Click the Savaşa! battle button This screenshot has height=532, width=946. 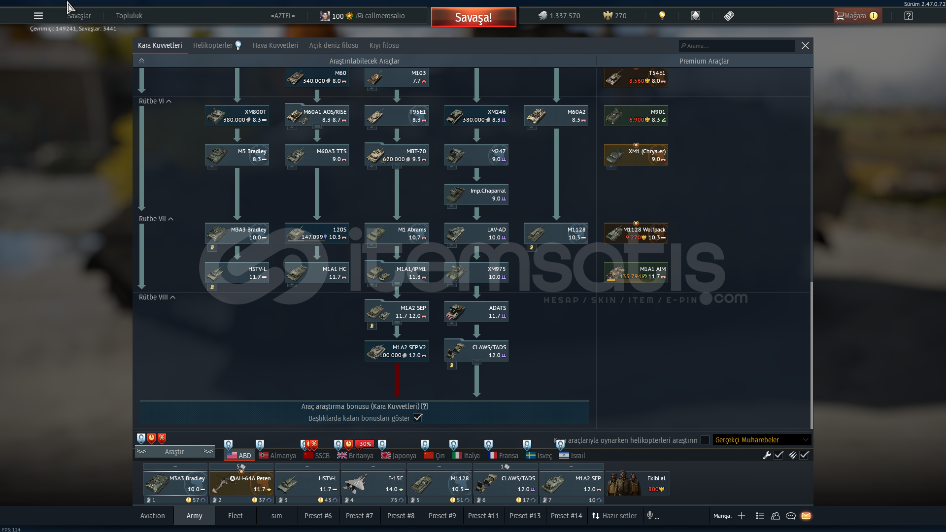pos(473,17)
